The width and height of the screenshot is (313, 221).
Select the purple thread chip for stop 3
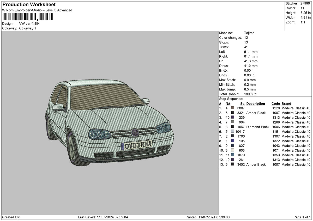[x=233, y=118]
